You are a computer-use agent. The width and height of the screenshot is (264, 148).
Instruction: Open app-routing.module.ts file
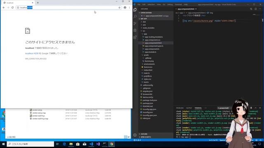[x=154, y=37]
